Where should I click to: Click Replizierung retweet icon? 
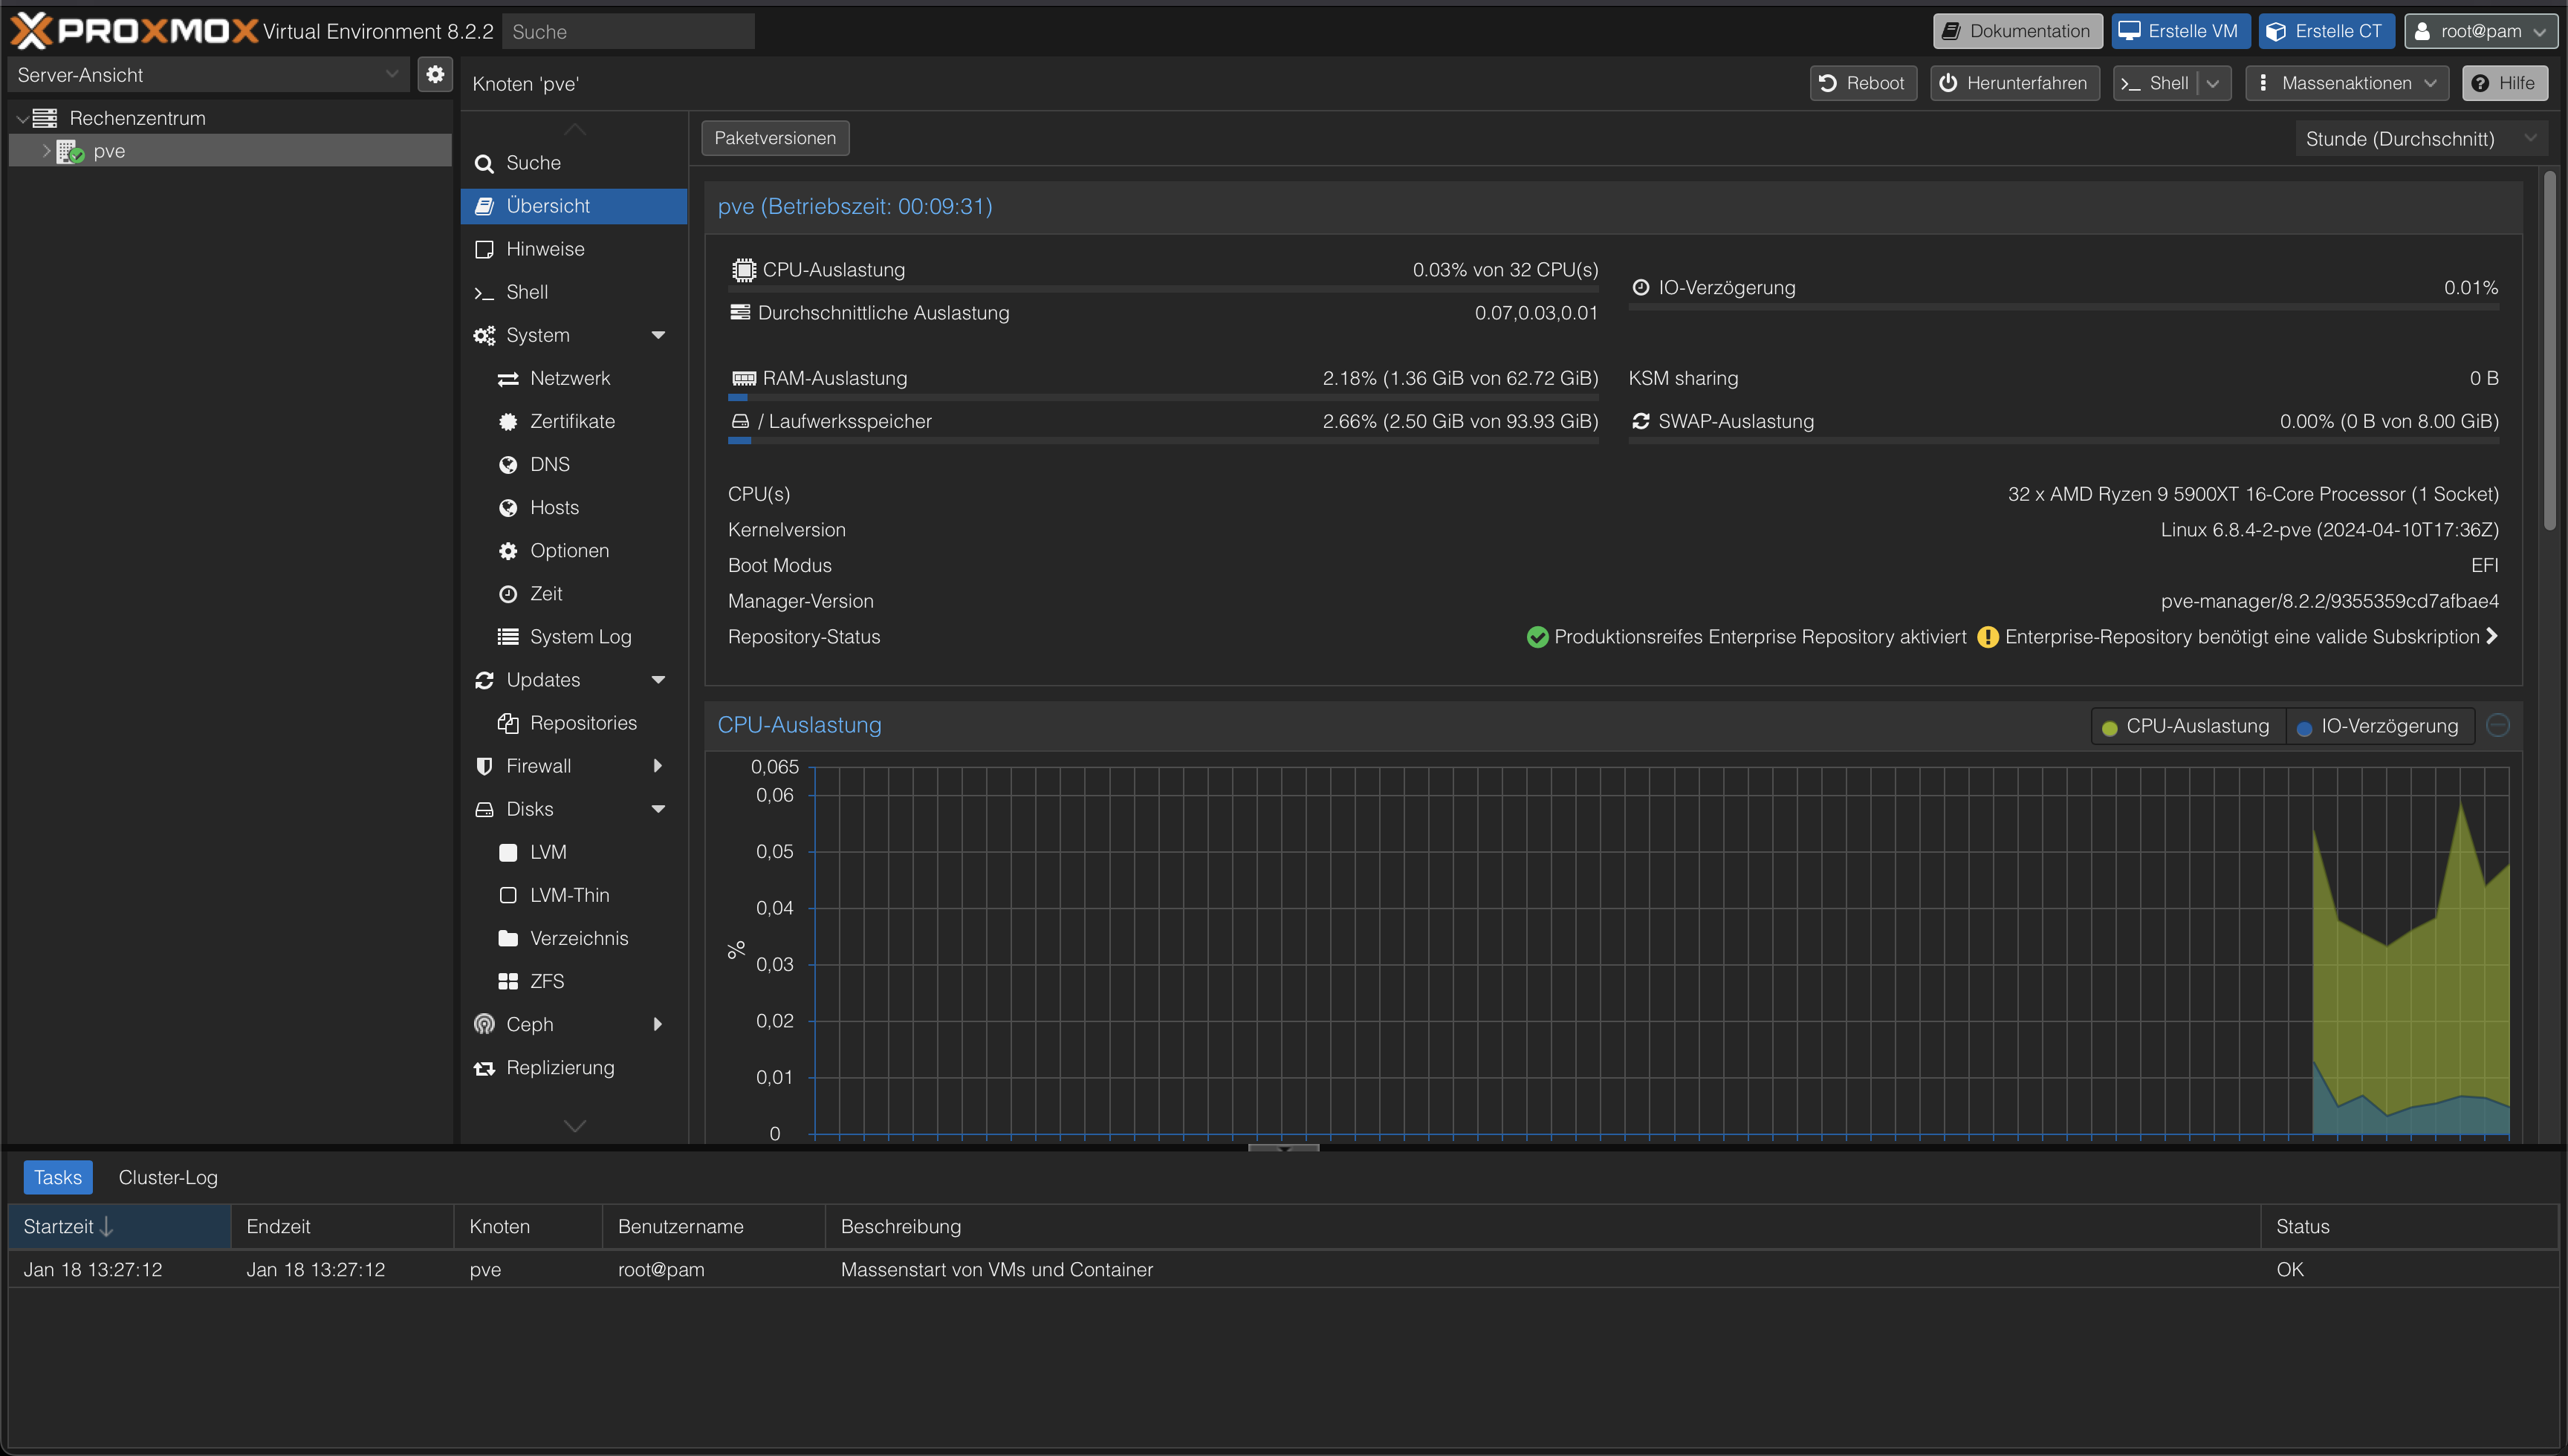coord(484,1068)
